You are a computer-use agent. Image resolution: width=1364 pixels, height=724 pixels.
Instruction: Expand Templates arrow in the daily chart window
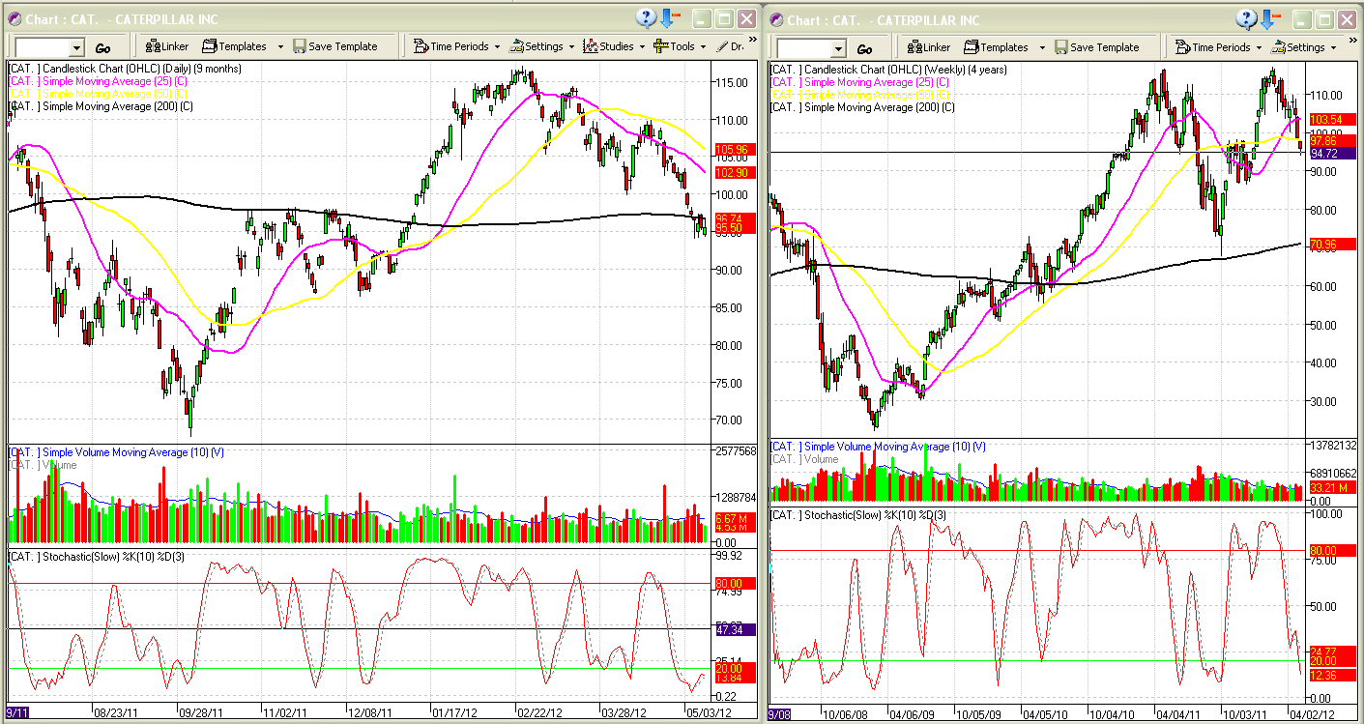point(280,46)
